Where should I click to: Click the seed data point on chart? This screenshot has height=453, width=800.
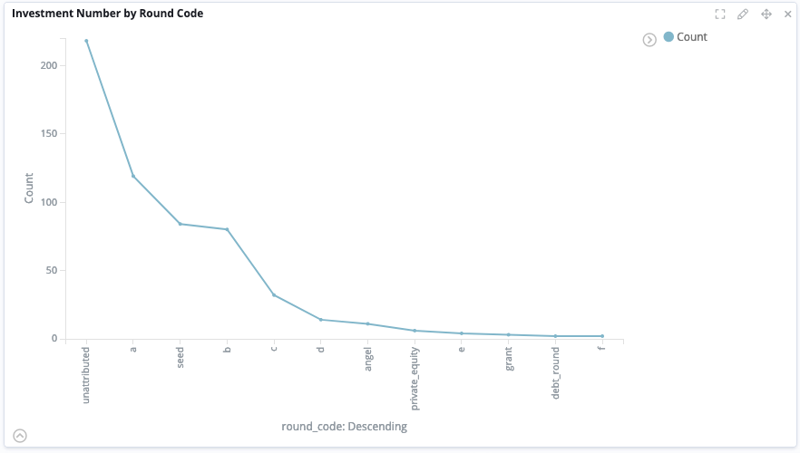click(x=180, y=224)
